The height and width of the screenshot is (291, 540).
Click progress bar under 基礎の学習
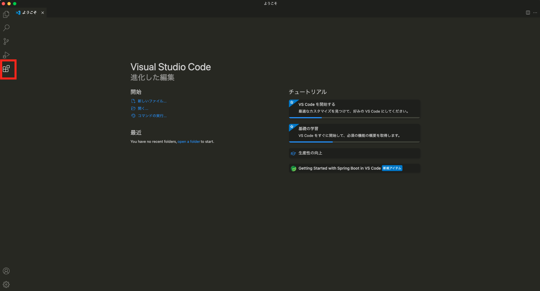[354, 142]
